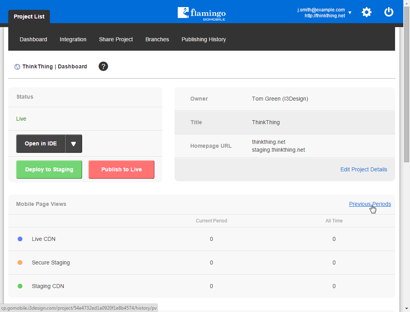
Task: Click the Live status text
Action: coord(21,119)
